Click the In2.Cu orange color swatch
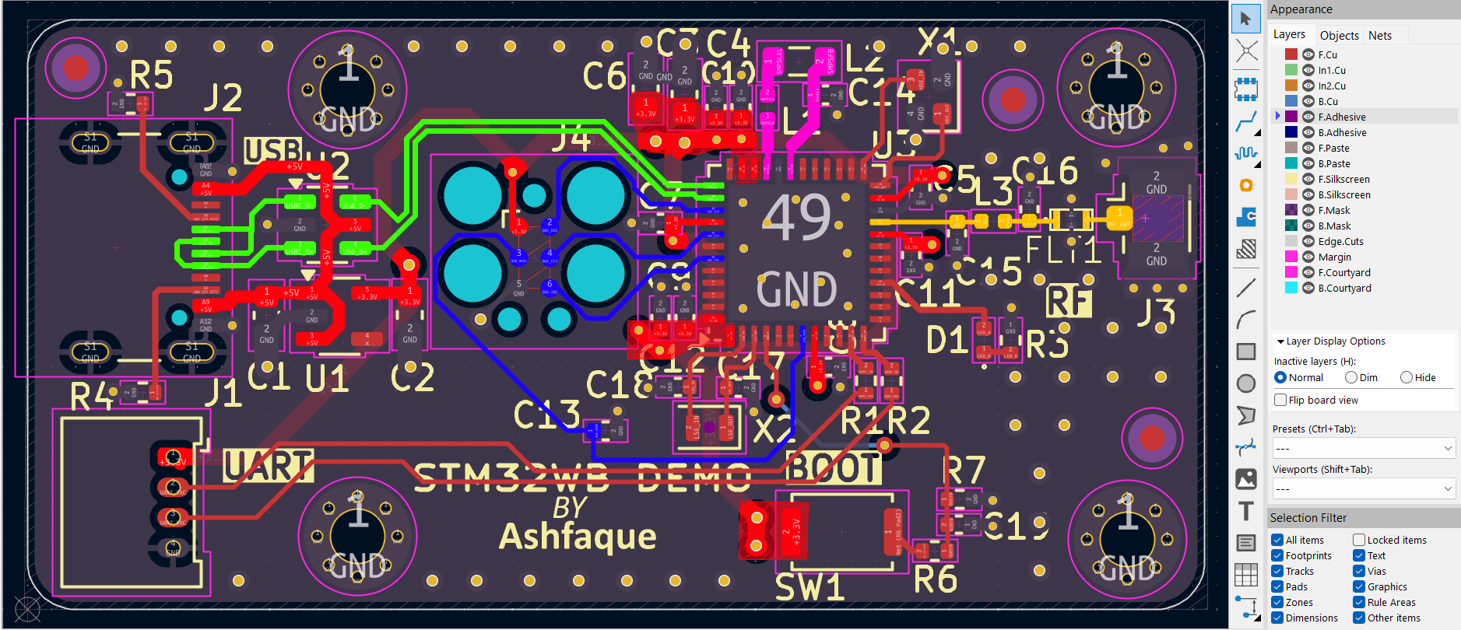The image size is (1461, 630). coord(1291,86)
